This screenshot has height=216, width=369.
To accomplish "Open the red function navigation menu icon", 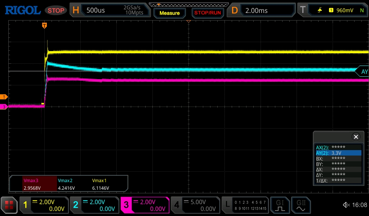I will pyautogui.click(x=9, y=205).
